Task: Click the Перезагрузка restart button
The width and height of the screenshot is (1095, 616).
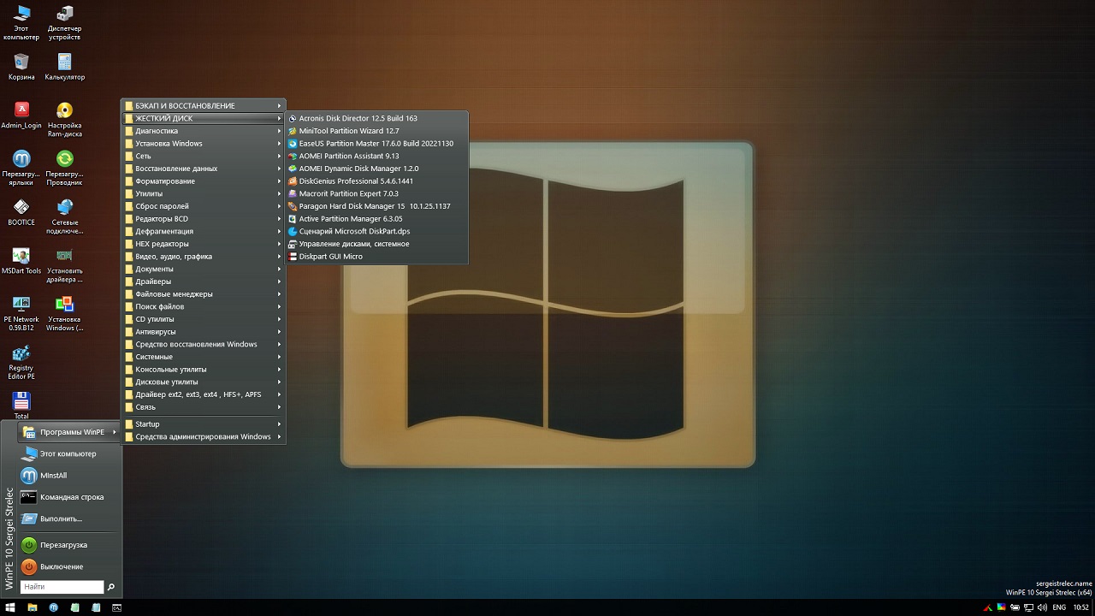Action: [62, 545]
